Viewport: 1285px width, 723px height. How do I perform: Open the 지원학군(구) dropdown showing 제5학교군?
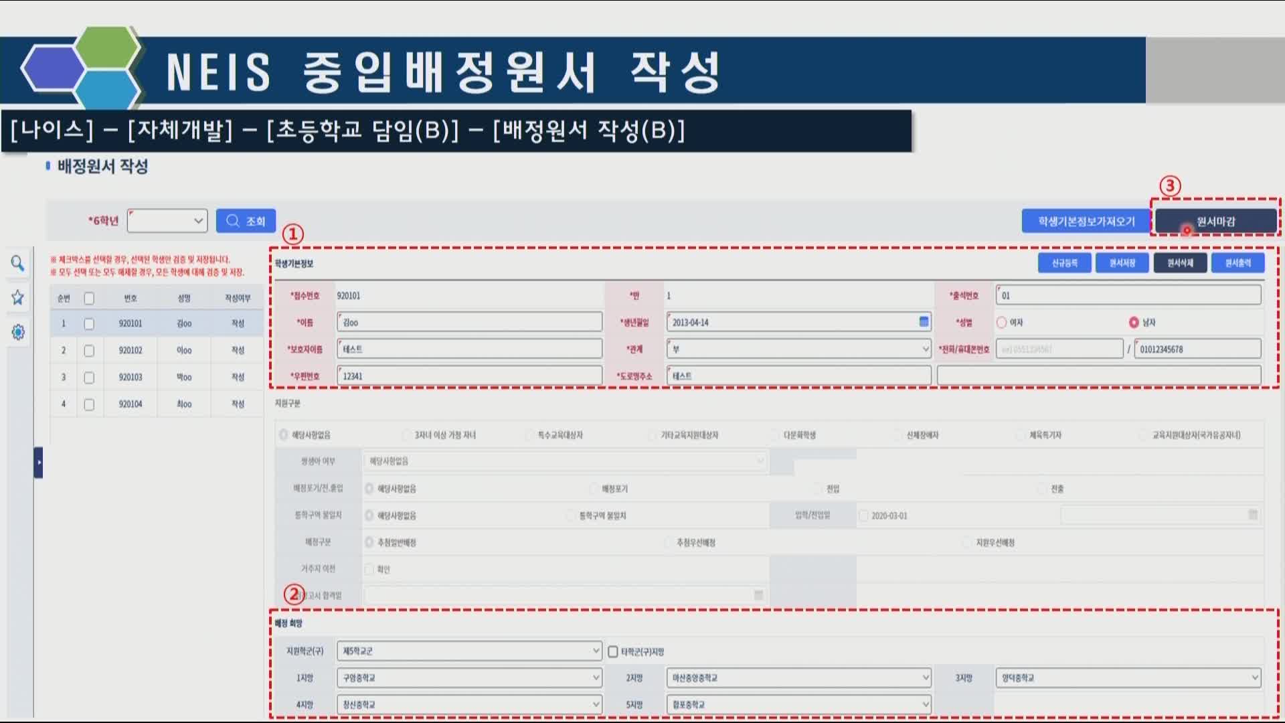(x=469, y=651)
